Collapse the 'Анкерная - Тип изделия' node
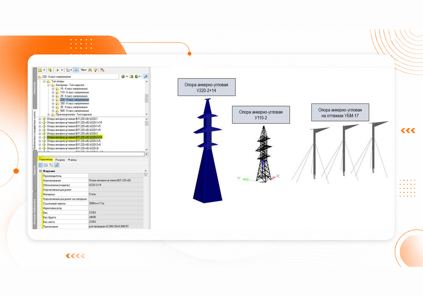423x296 pixels. click(x=49, y=85)
